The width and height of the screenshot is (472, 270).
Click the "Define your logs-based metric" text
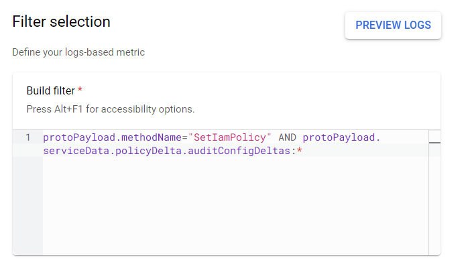click(x=78, y=52)
